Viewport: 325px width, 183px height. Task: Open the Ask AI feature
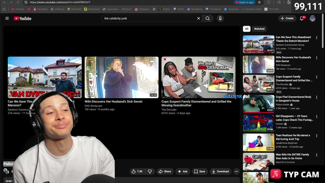coord(183,172)
